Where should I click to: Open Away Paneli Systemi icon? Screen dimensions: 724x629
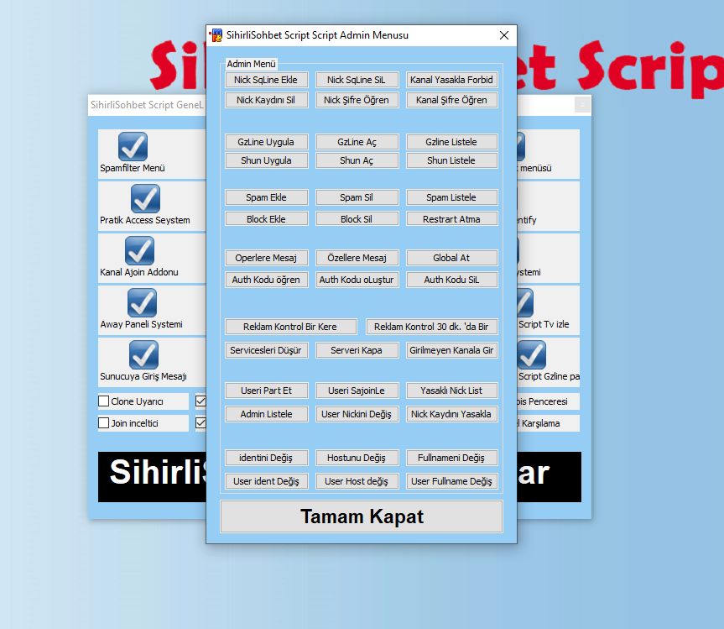tap(142, 303)
